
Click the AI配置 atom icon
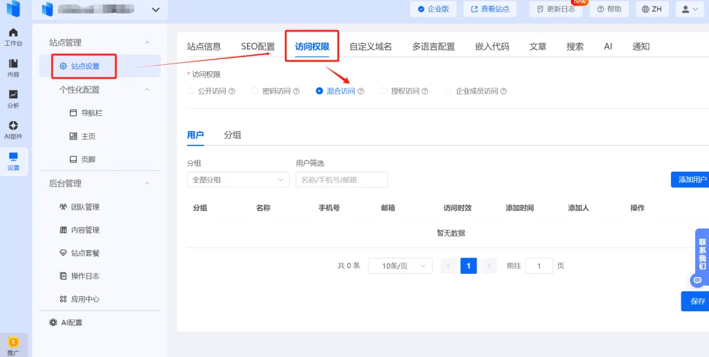coord(53,322)
